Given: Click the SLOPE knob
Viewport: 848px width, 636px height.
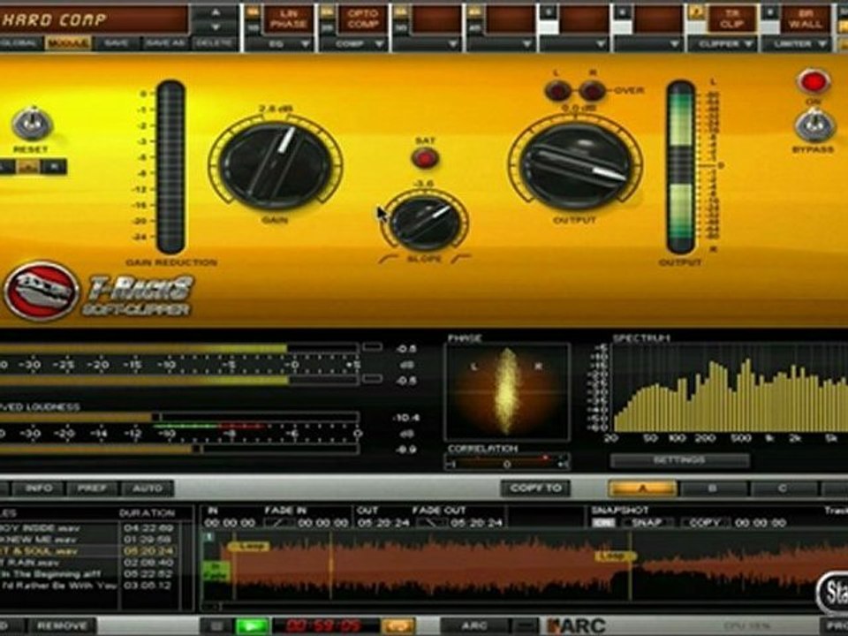Looking at the screenshot, I should (425, 223).
